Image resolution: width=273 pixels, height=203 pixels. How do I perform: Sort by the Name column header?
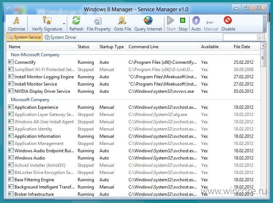pyautogui.click(x=41, y=47)
